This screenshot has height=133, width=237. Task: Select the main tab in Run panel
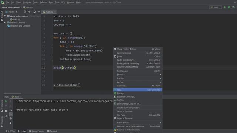[x=16, y=97]
